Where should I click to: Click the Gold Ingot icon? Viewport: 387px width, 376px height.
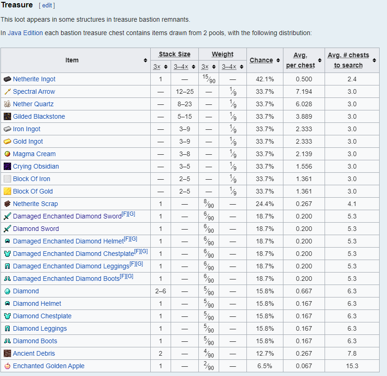7,141
